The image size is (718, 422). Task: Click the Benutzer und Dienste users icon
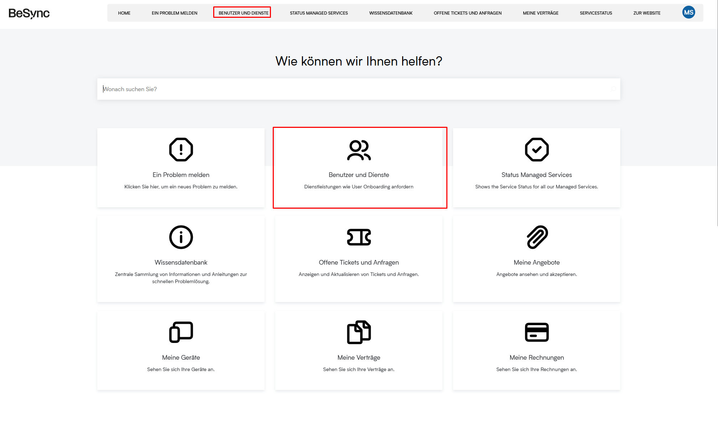(x=359, y=150)
